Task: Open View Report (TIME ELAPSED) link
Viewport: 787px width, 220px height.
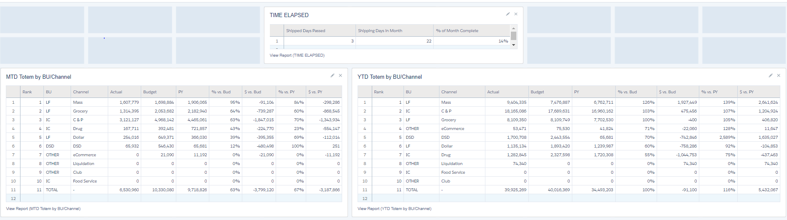Action: [297, 55]
